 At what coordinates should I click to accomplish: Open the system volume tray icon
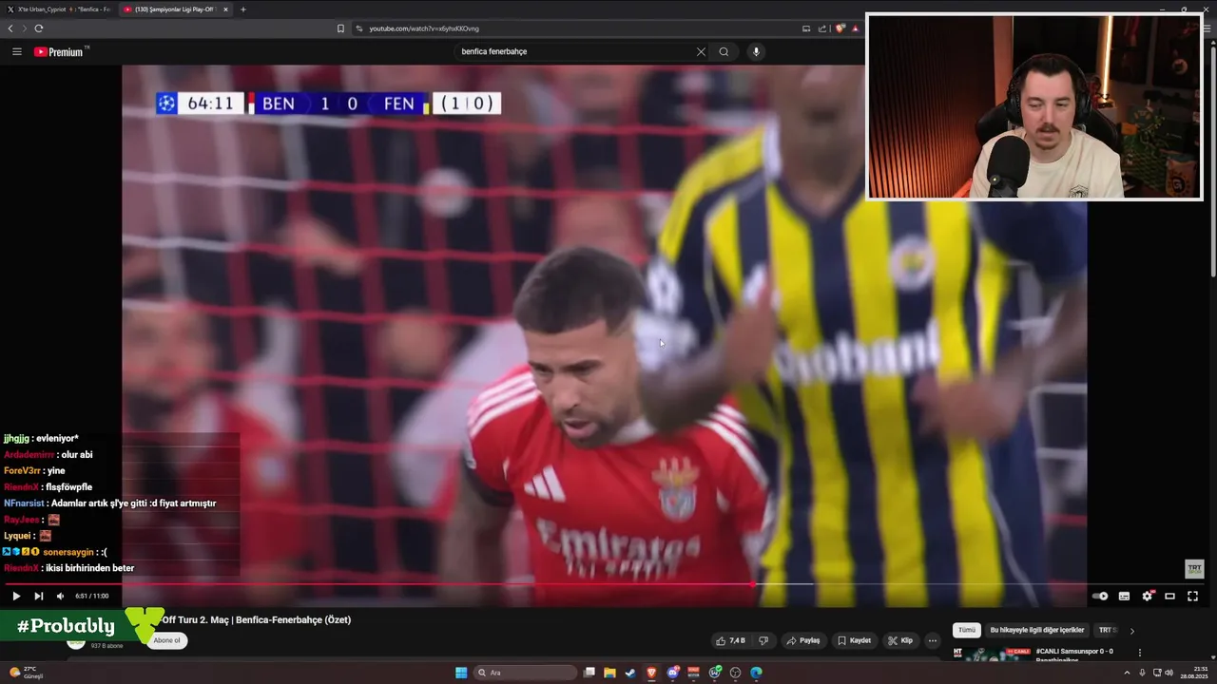click(x=1169, y=673)
